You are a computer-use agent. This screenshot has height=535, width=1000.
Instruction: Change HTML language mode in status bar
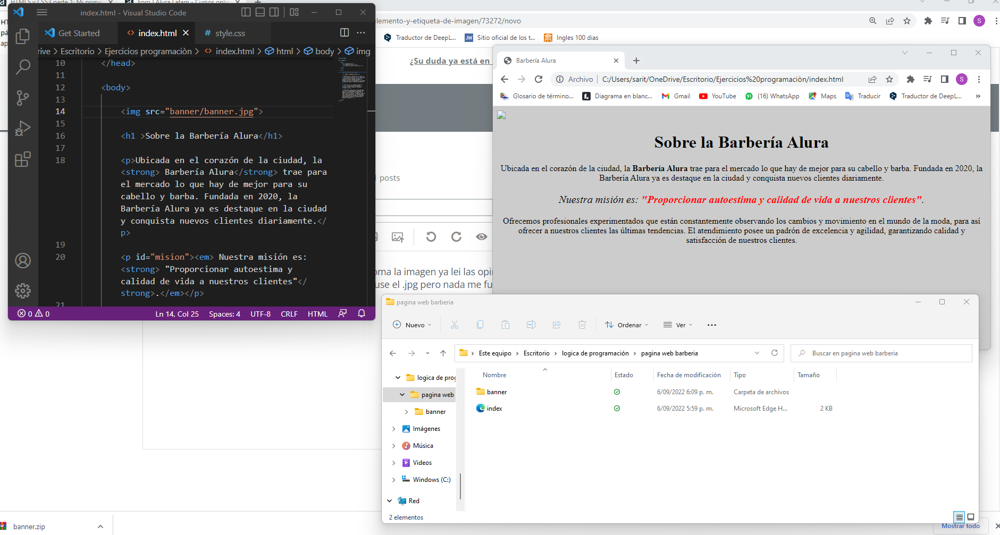pyautogui.click(x=317, y=314)
